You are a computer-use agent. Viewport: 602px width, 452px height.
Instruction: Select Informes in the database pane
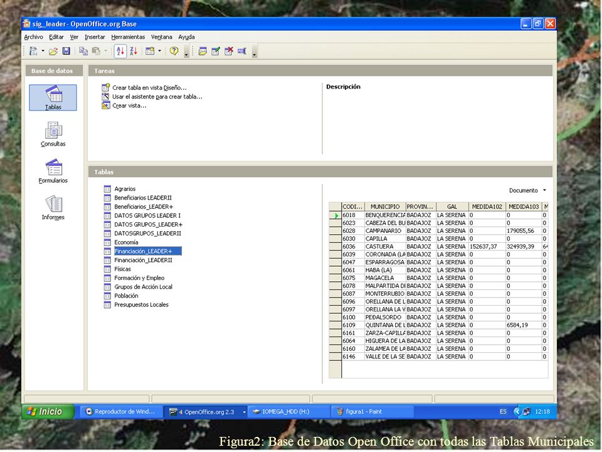click(x=53, y=208)
